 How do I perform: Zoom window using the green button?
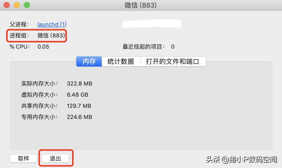click(27, 5)
